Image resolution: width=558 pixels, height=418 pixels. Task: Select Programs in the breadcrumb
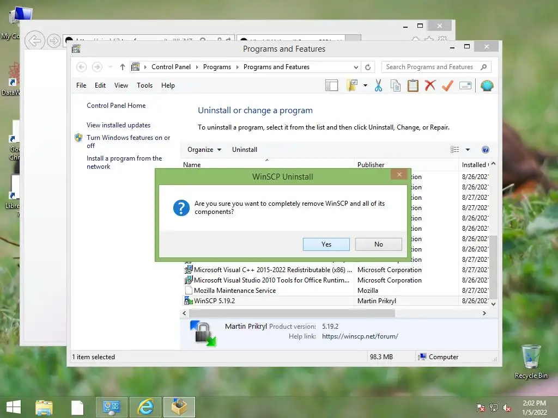(x=217, y=67)
